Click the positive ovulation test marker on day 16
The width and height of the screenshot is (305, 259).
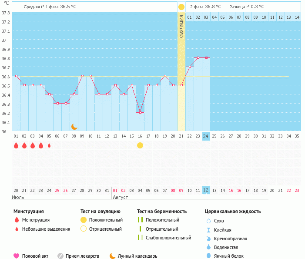click(140, 145)
